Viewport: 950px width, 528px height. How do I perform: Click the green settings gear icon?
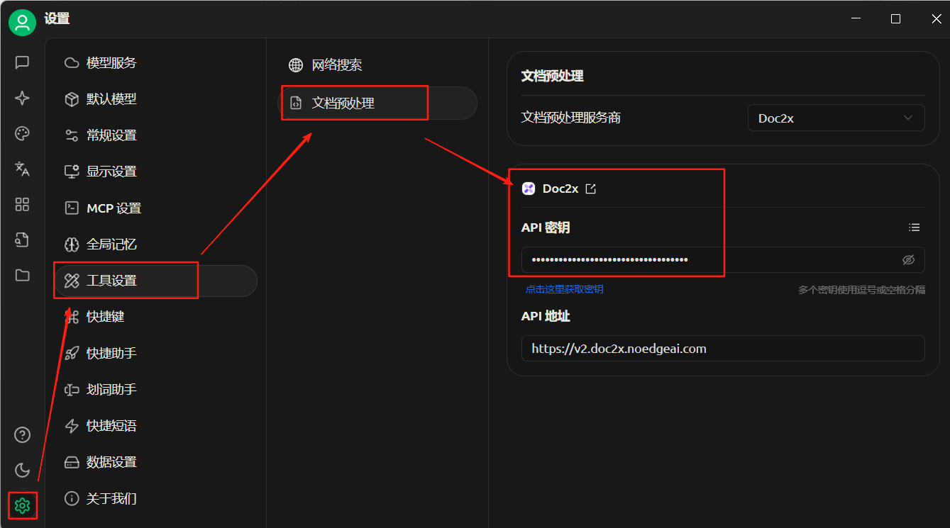pos(22,505)
